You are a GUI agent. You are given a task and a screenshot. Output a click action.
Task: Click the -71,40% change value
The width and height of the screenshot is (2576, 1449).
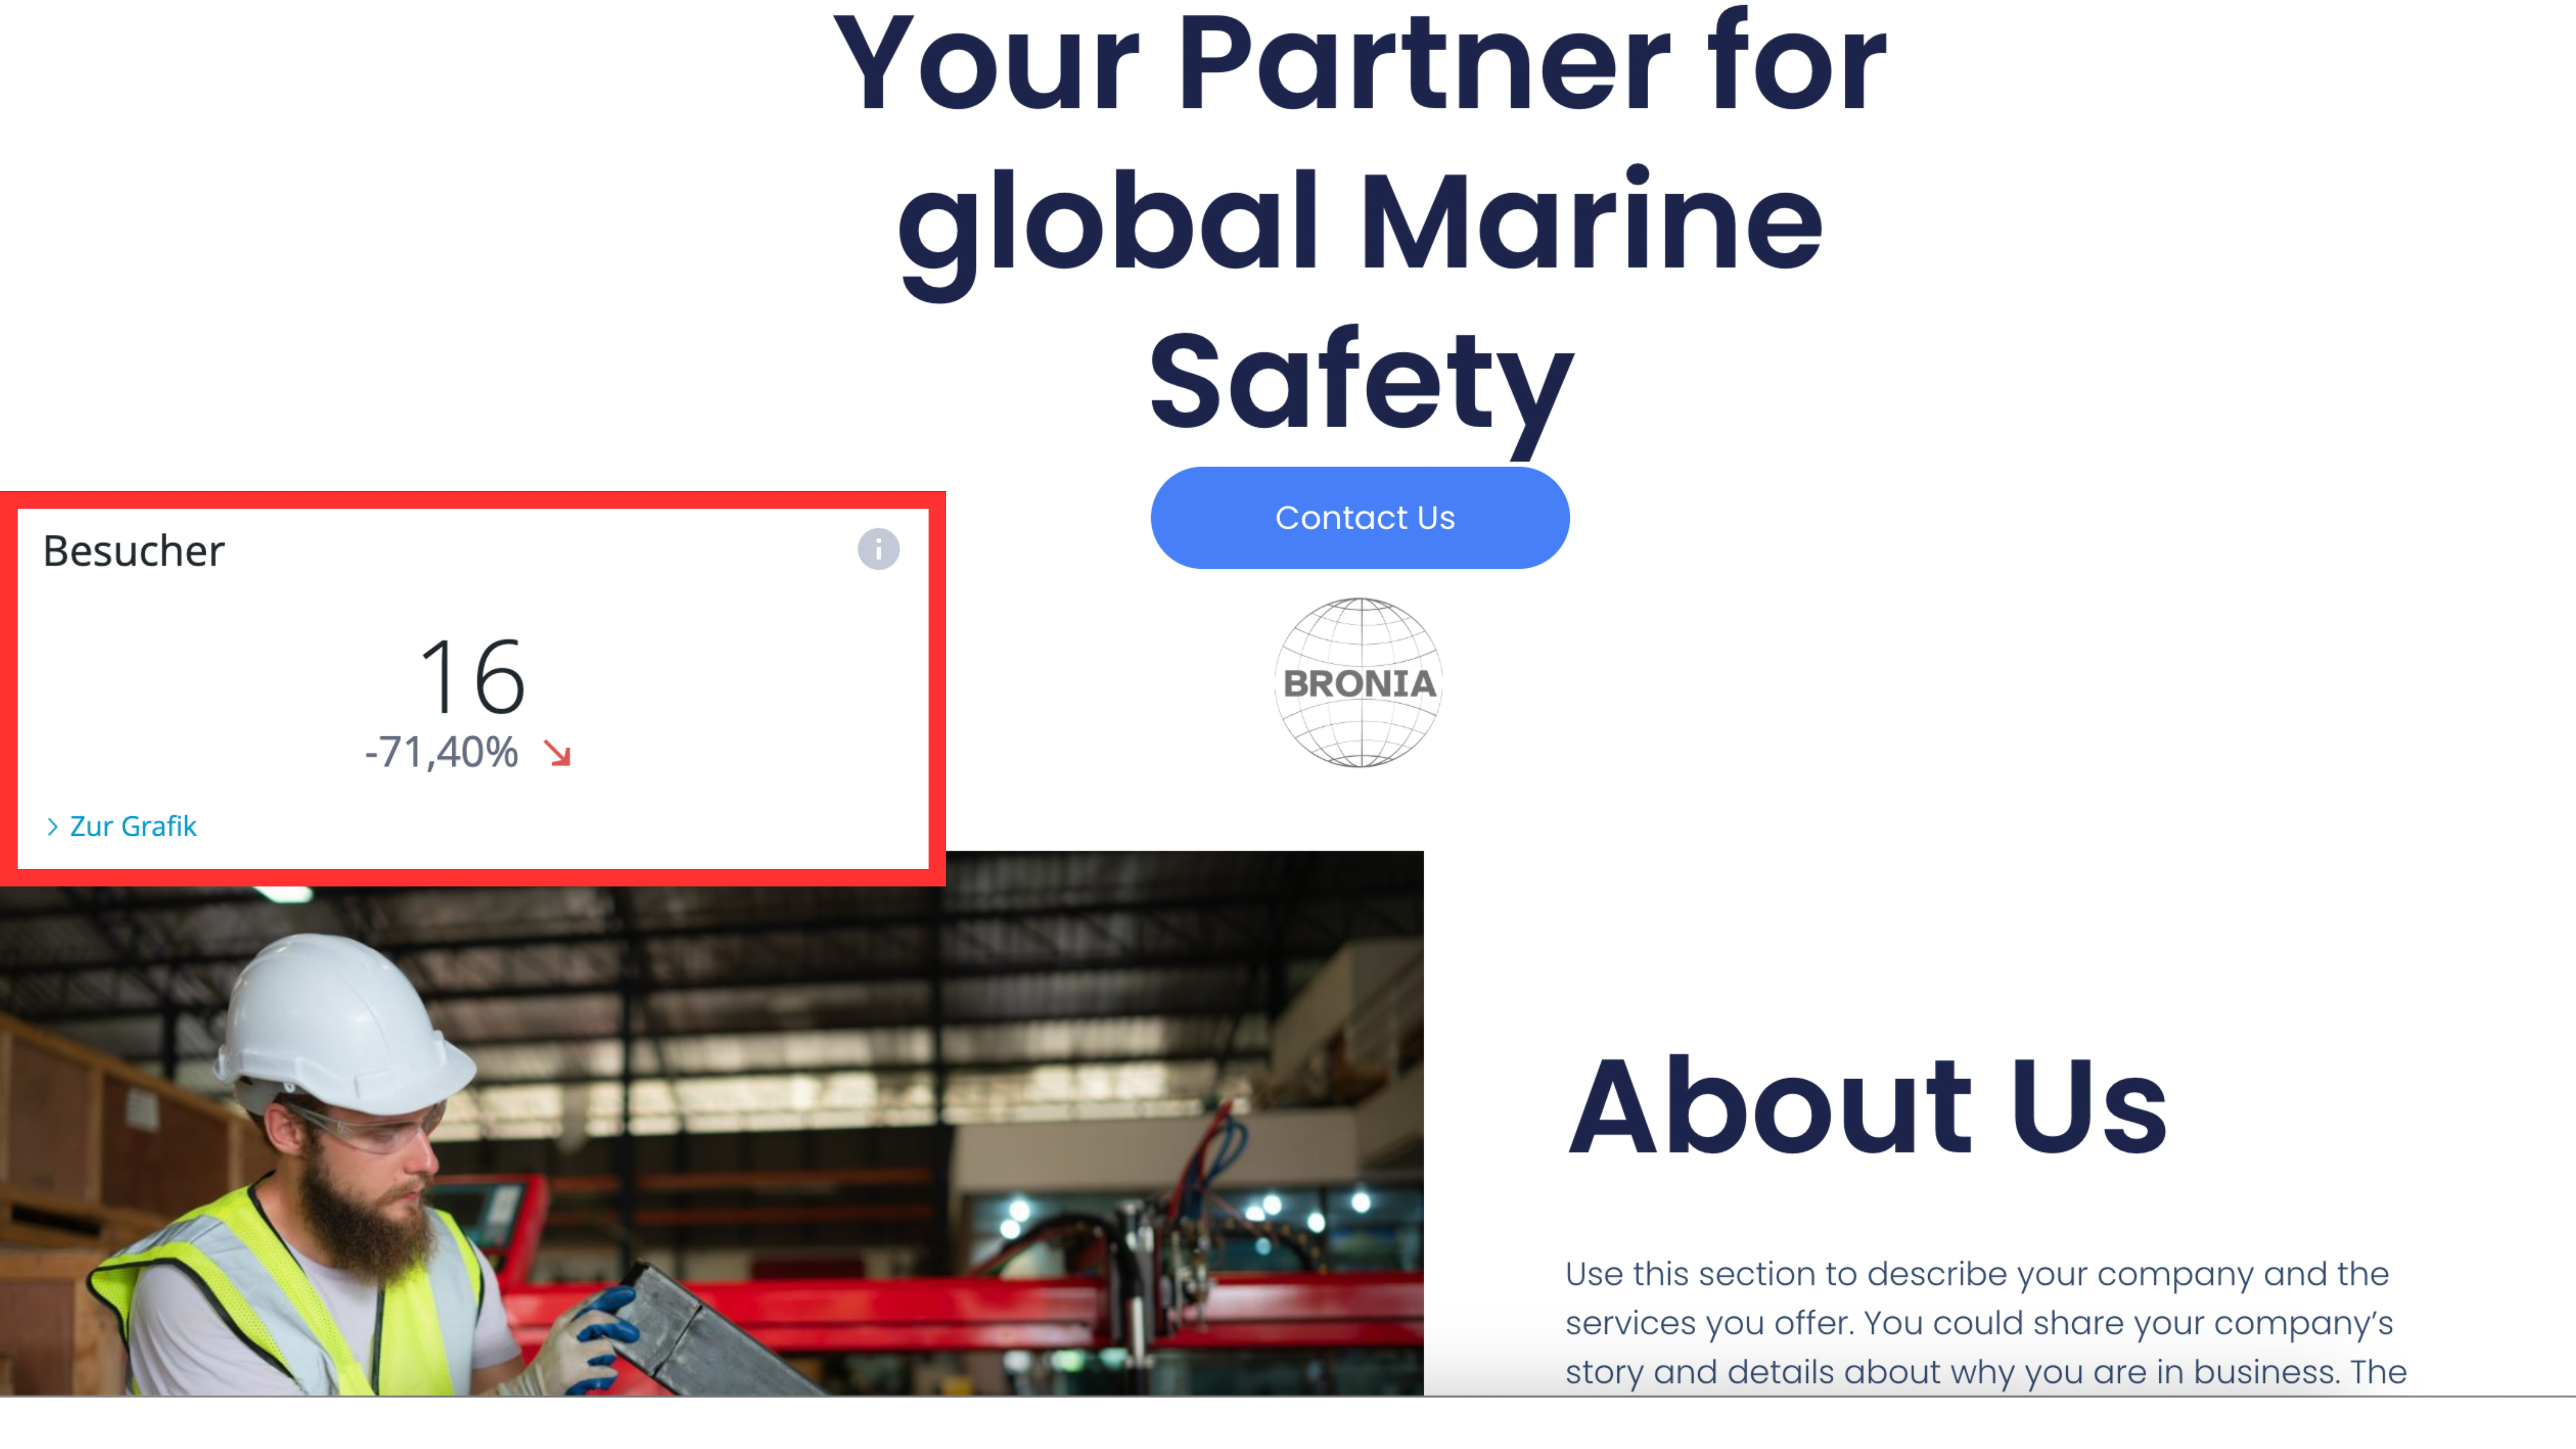click(x=442, y=752)
